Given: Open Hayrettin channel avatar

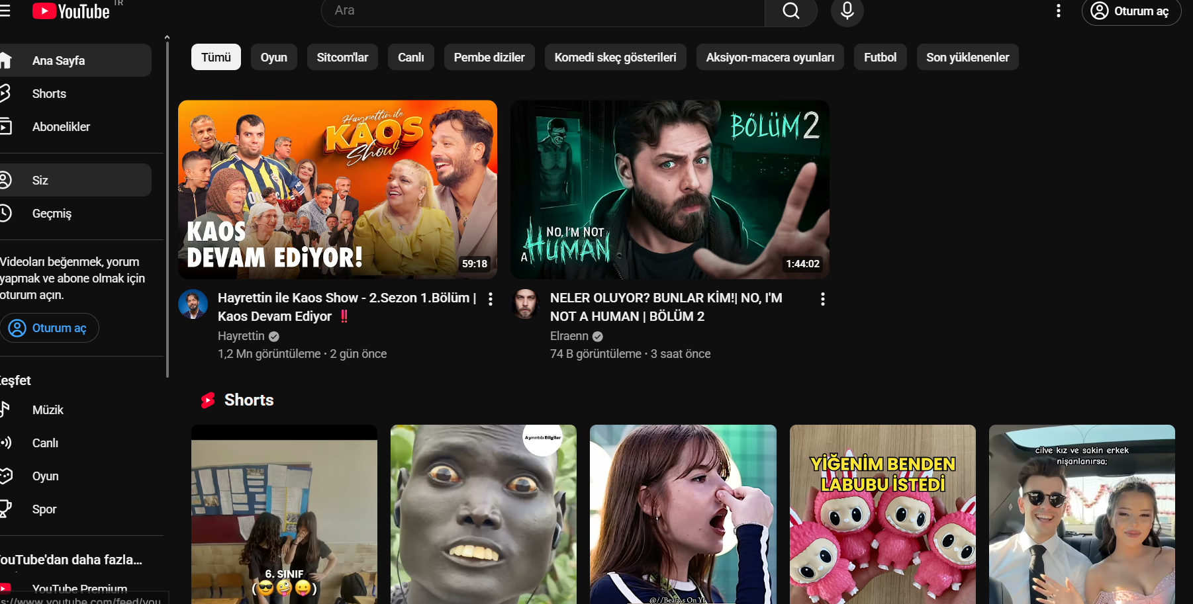Looking at the screenshot, I should point(193,304).
